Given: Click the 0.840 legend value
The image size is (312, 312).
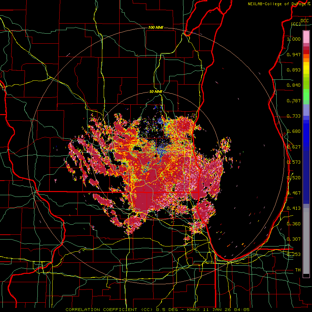Looking at the screenshot, I should [x=294, y=85].
